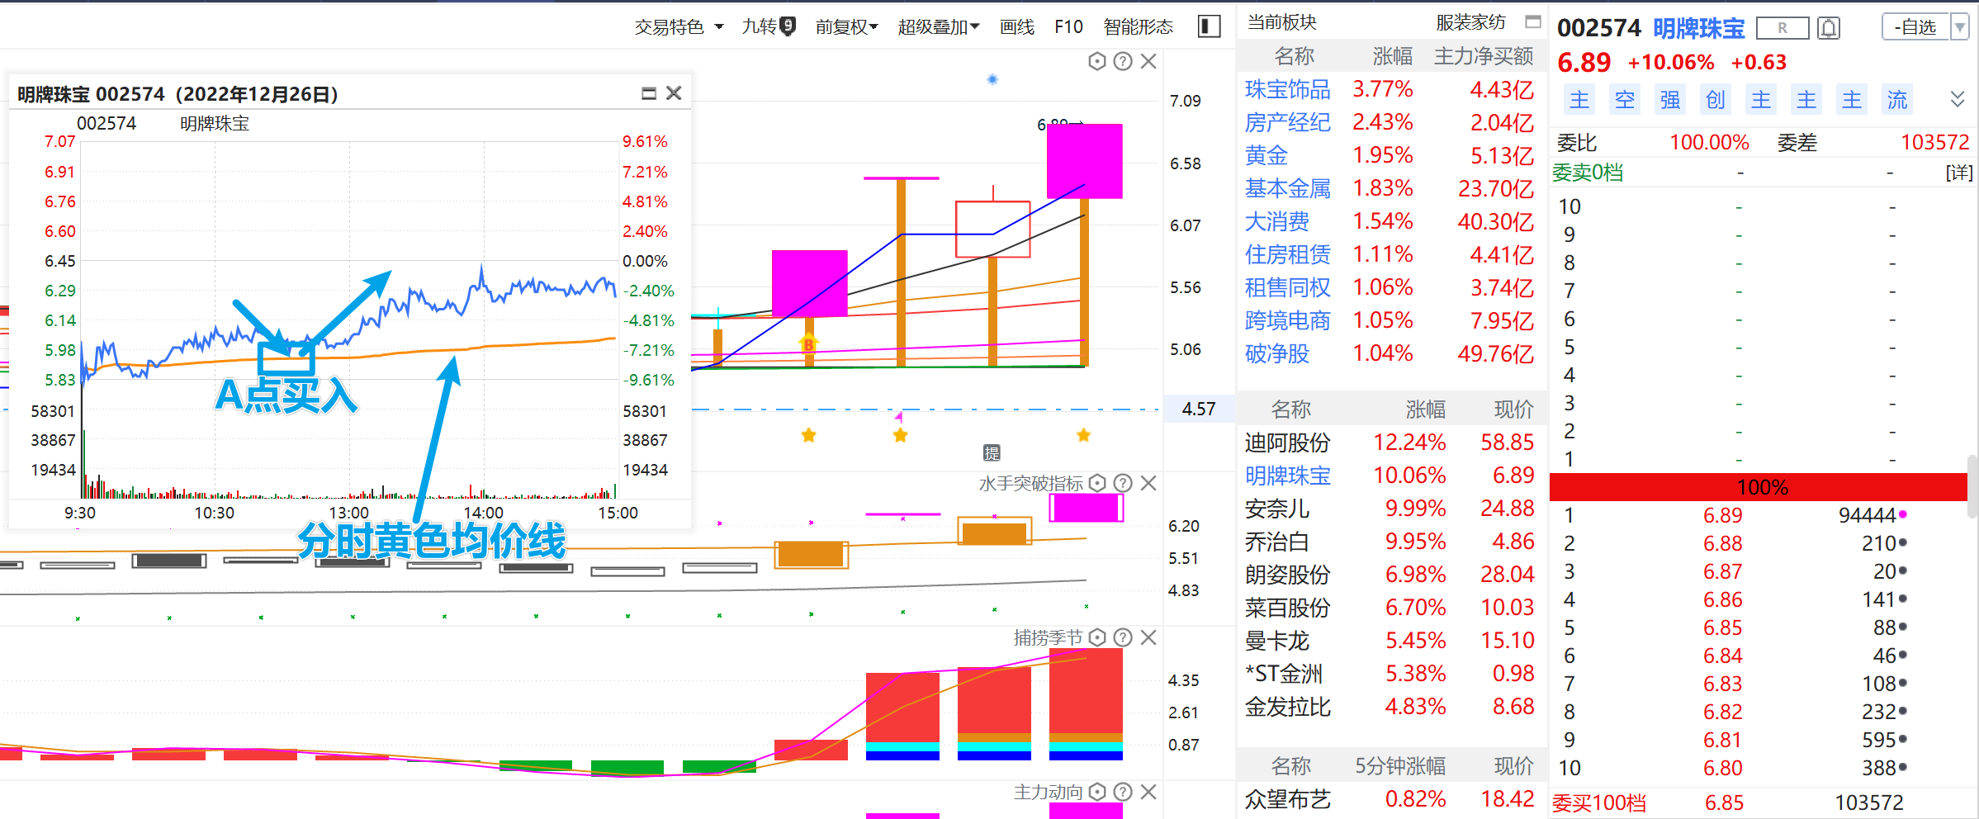Screen dimensions: 1979x819
Task: Open settings for 水手突破指标 indicator
Action: [x=1097, y=483]
